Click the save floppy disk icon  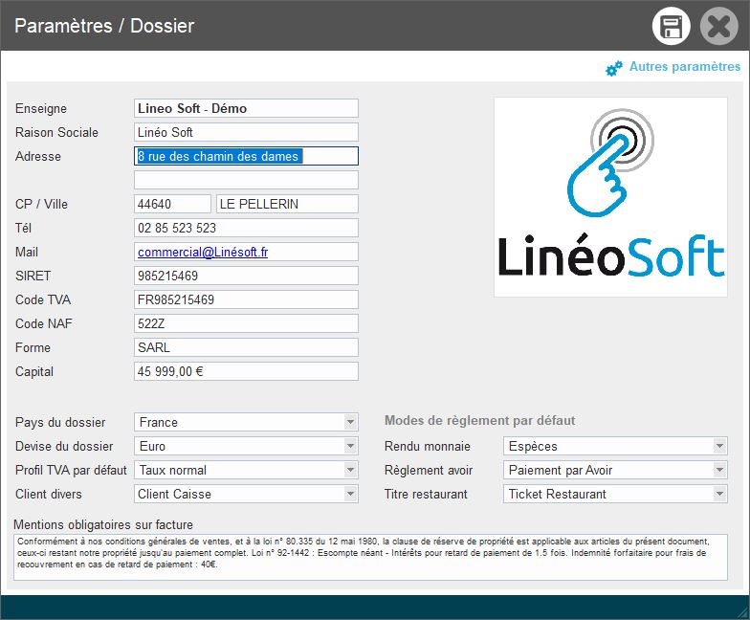click(x=672, y=26)
